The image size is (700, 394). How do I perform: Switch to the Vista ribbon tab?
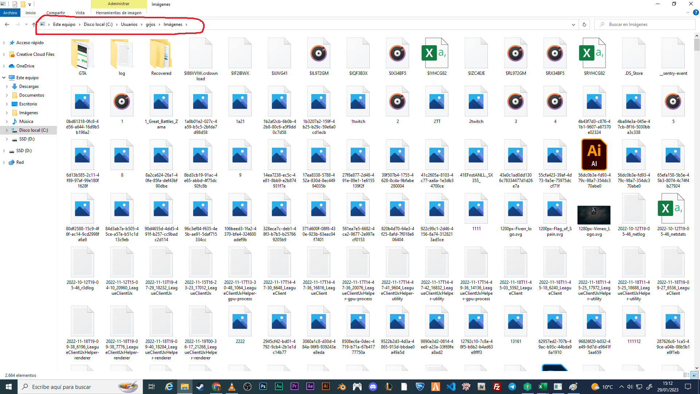pos(80,13)
